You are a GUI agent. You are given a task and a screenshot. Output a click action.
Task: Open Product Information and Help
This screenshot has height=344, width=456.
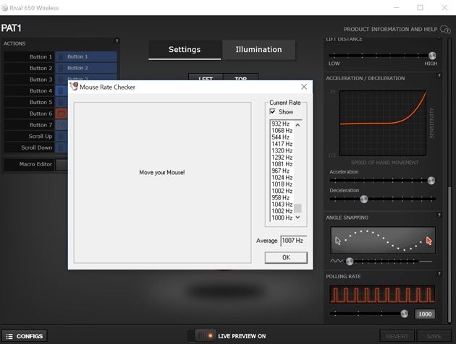pos(391,30)
